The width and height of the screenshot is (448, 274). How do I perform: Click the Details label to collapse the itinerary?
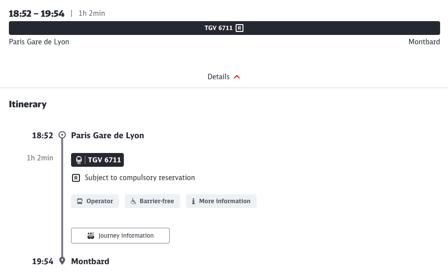[219, 77]
